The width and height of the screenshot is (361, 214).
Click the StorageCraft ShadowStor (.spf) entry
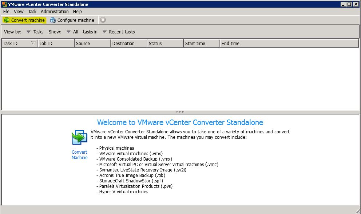point(131,181)
